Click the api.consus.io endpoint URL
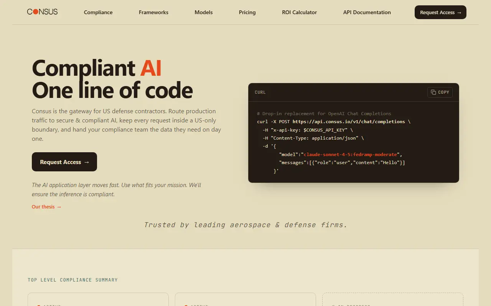 coord(349,122)
